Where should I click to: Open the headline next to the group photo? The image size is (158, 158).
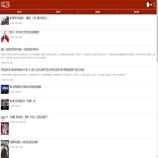29,18
